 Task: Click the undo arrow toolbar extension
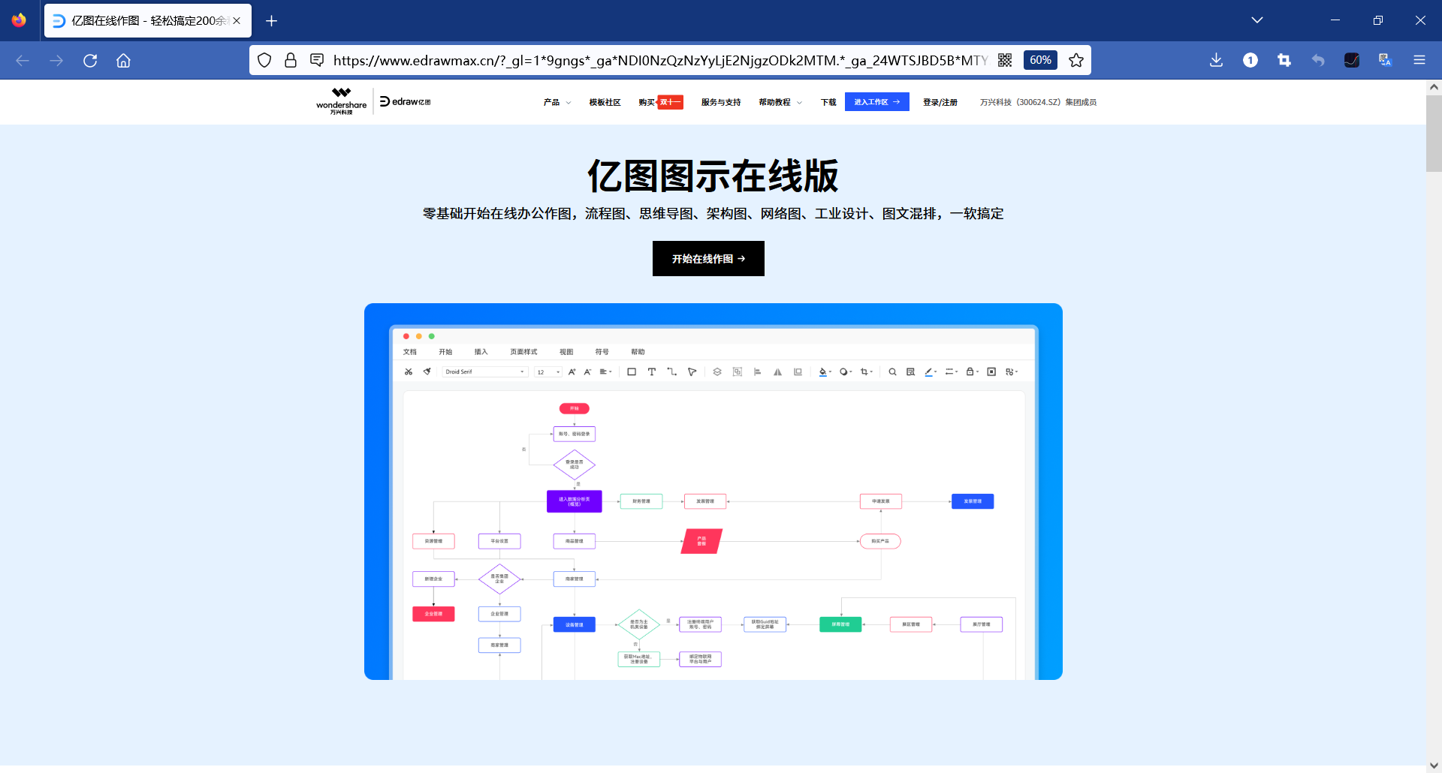coord(1318,60)
